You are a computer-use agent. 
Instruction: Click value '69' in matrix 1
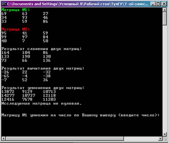click(4, 14)
